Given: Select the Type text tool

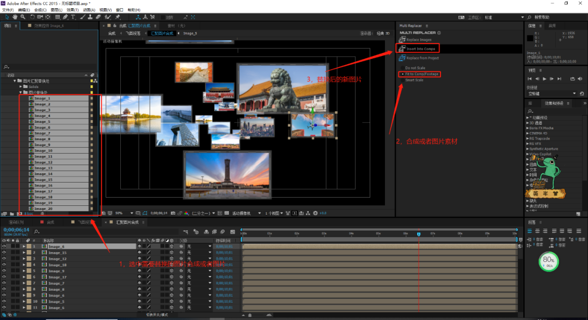Looking at the screenshot, I should tap(73, 17).
